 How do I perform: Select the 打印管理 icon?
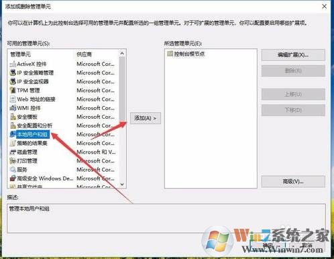point(13,161)
